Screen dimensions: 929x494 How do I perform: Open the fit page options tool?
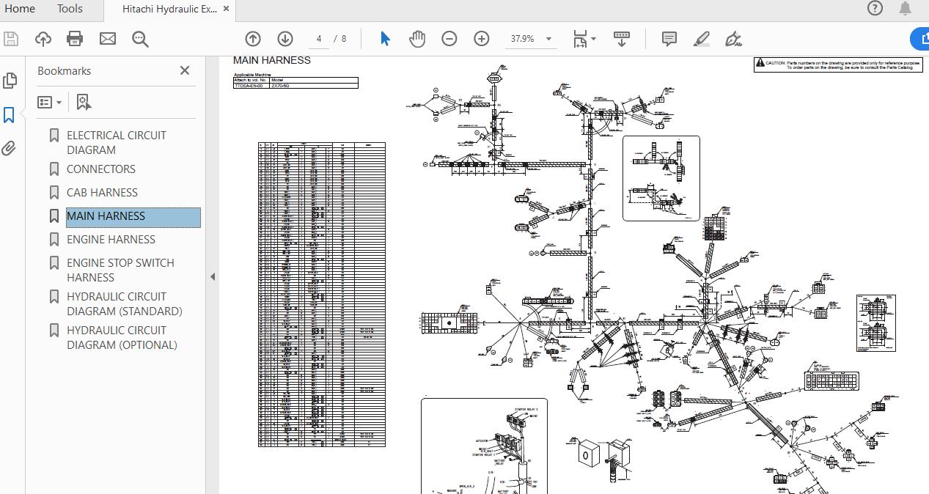[x=584, y=39]
